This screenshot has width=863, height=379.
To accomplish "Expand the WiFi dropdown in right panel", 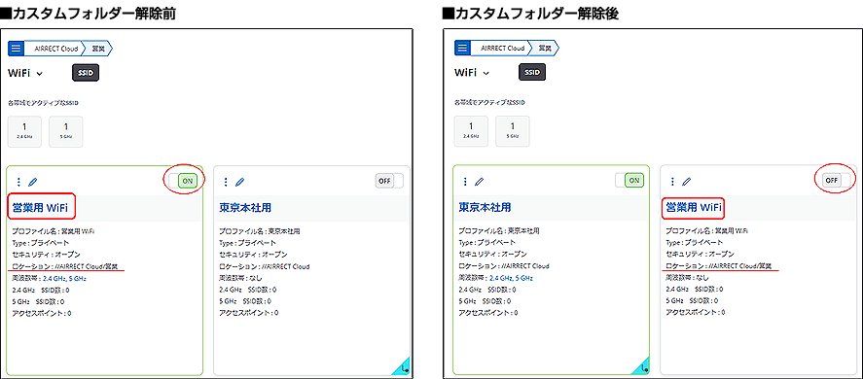I will click(x=472, y=73).
